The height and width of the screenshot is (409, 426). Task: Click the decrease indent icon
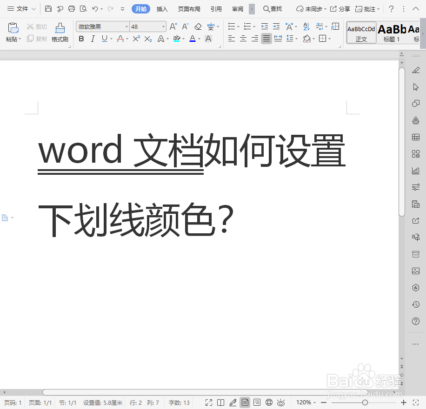(x=264, y=26)
